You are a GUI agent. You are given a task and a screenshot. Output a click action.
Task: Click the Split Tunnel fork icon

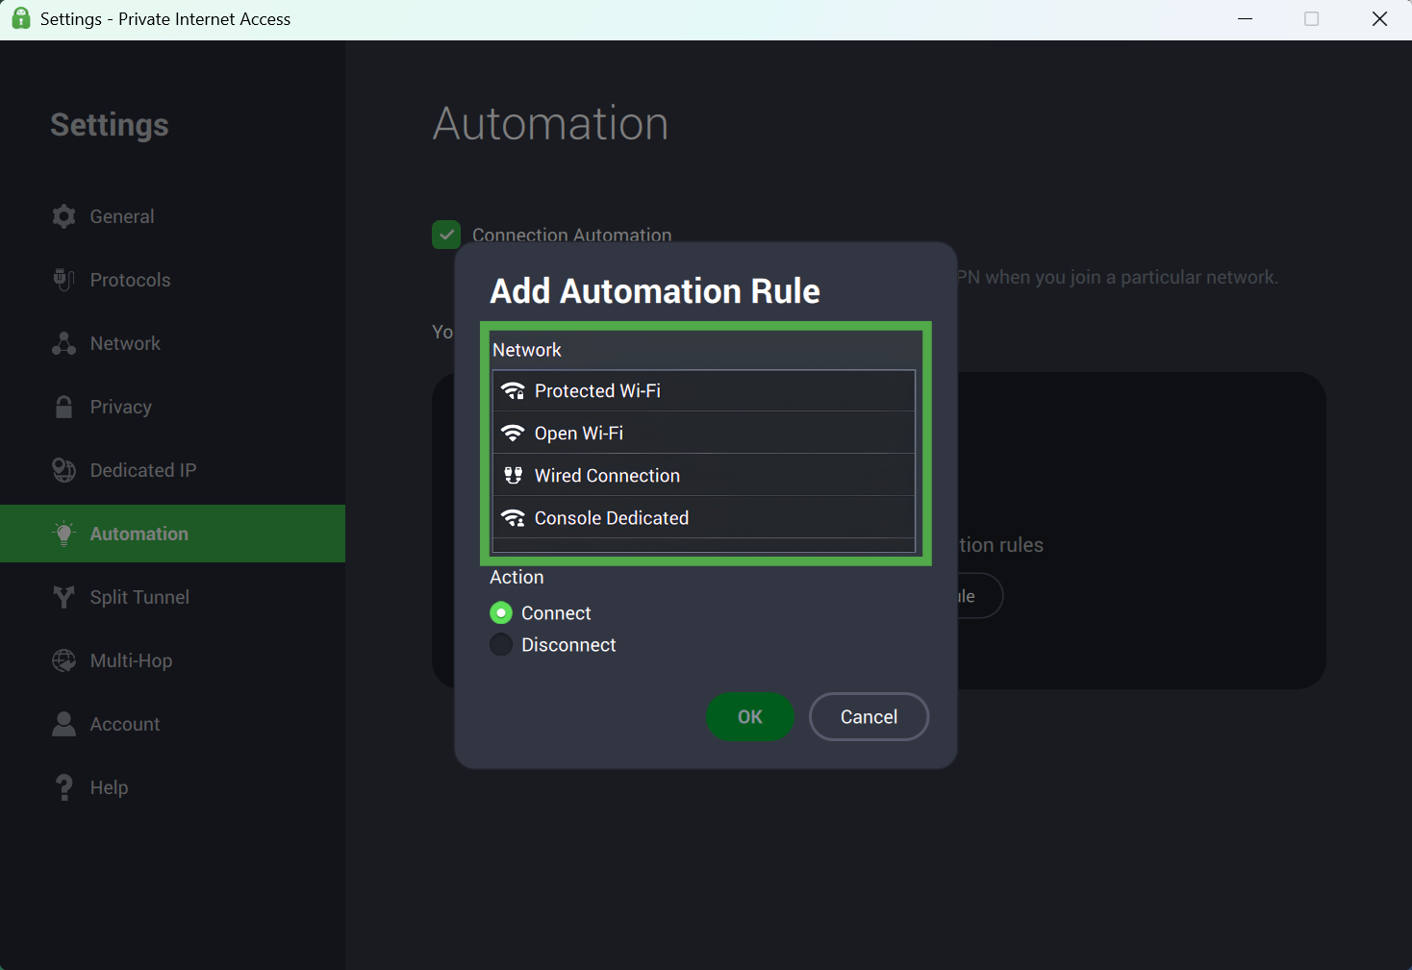(63, 597)
